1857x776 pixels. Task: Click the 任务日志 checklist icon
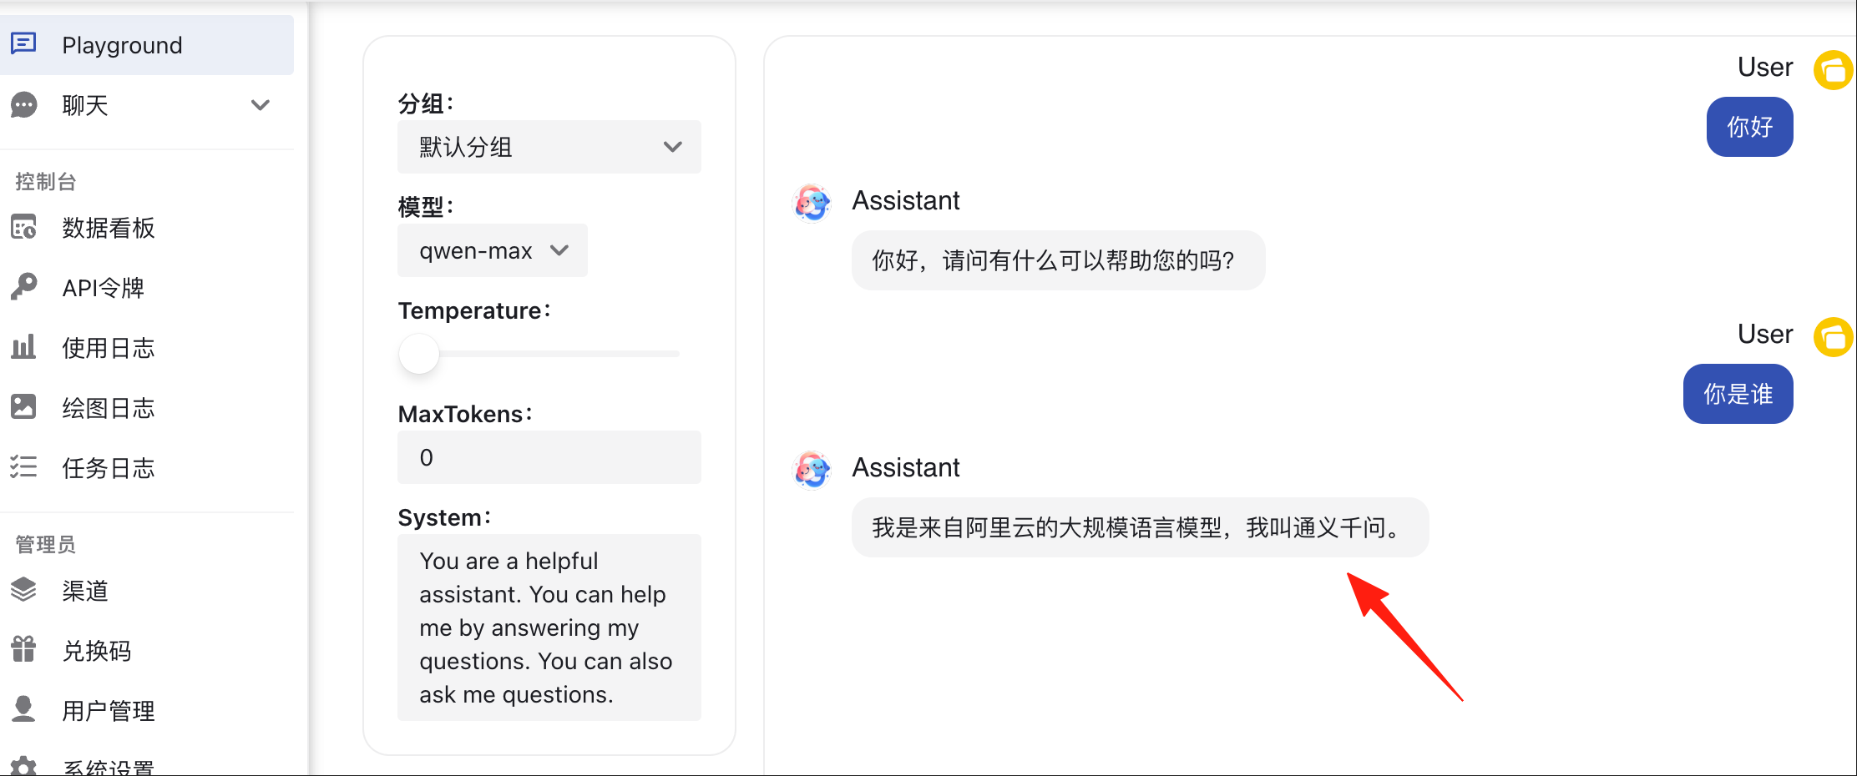pyautogui.click(x=23, y=467)
